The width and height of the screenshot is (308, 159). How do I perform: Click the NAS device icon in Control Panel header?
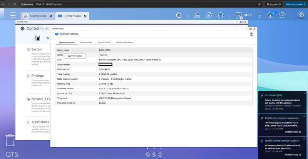tap(37, 38)
